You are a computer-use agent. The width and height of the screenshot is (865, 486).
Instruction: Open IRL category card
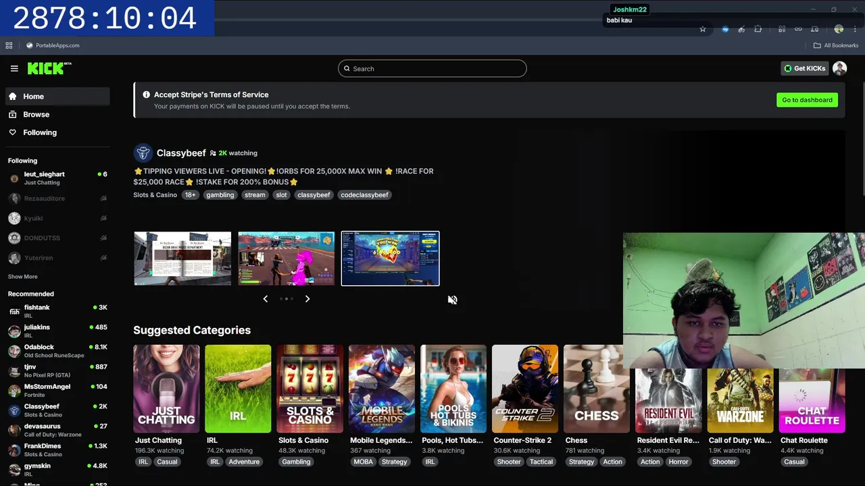238,389
